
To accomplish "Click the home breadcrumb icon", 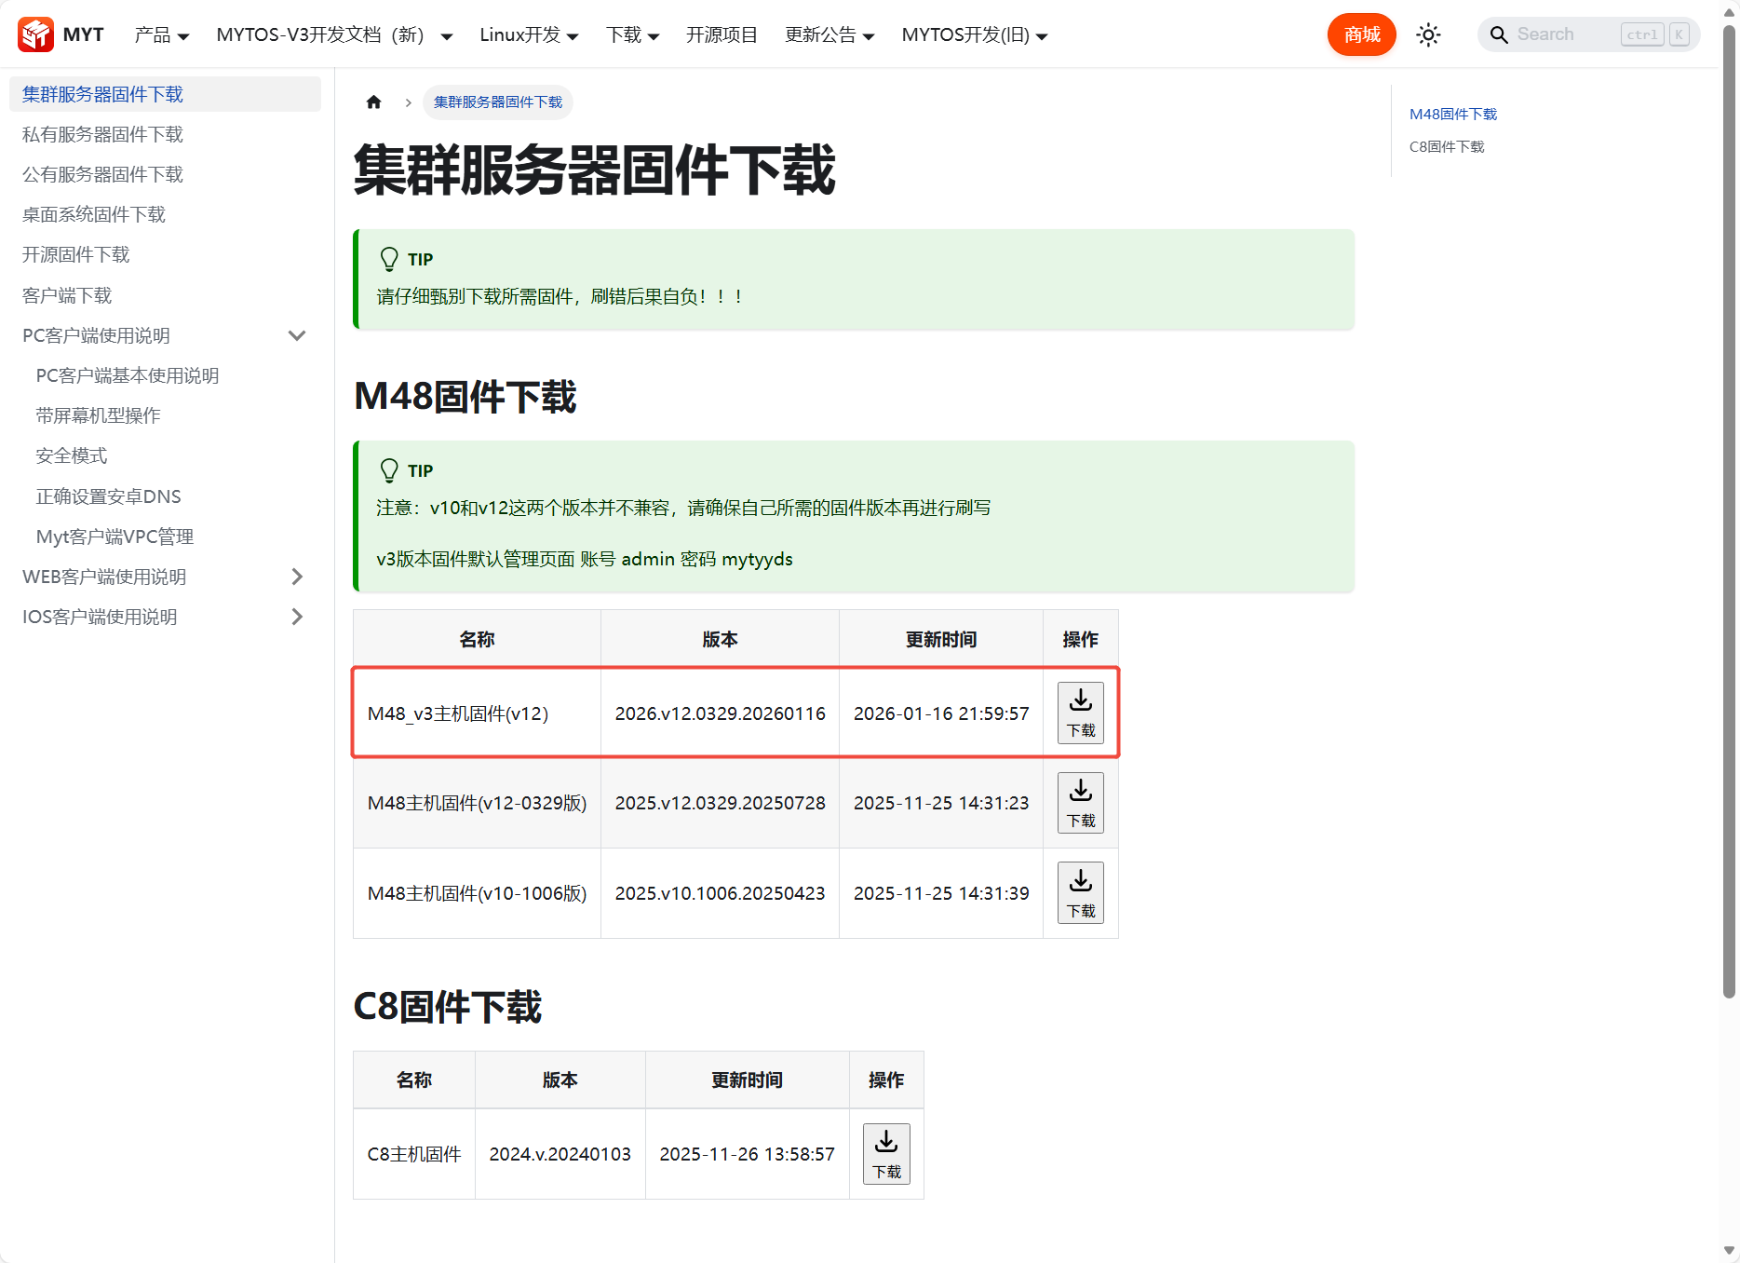I will coord(373,102).
